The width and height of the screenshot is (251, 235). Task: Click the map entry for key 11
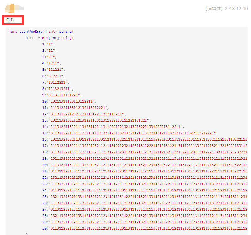pyautogui.click(x=75, y=108)
